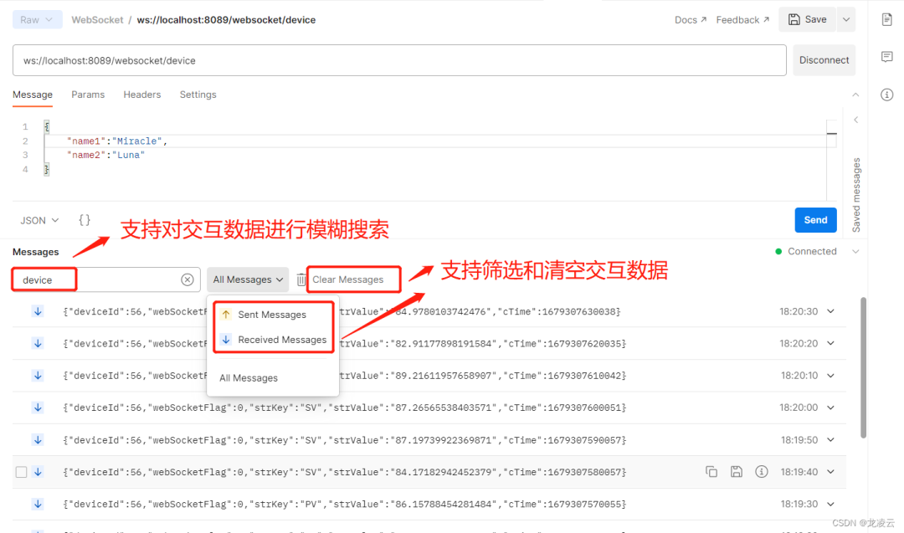The width and height of the screenshot is (904, 533).
Task: Collapse the message editor with the up chevron
Action: pyautogui.click(x=855, y=95)
